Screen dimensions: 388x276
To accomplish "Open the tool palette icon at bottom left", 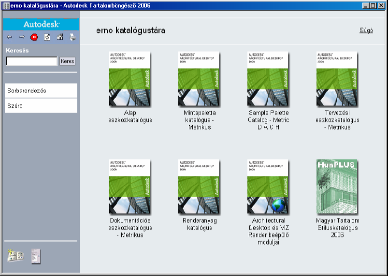I will coord(36,256).
